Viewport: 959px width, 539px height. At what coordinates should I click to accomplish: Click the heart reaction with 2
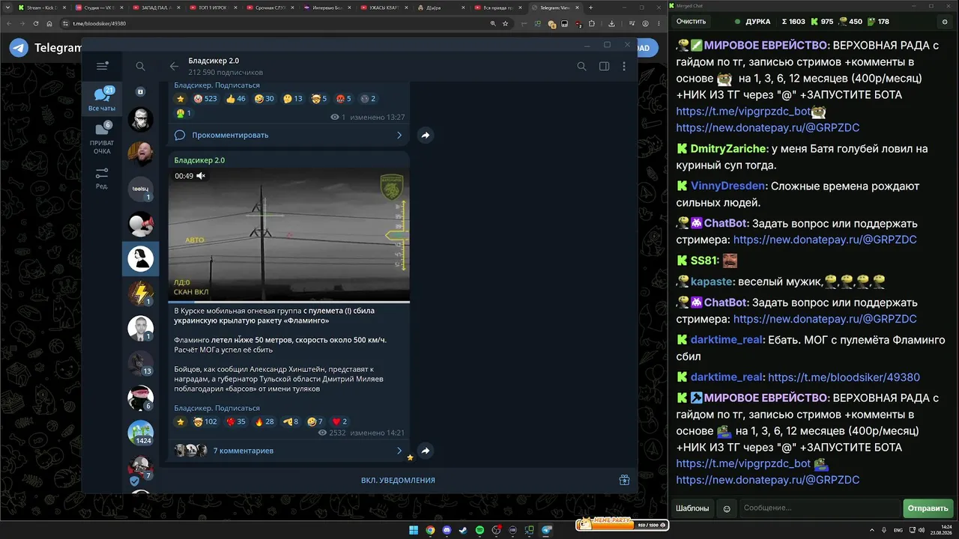[339, 421]
